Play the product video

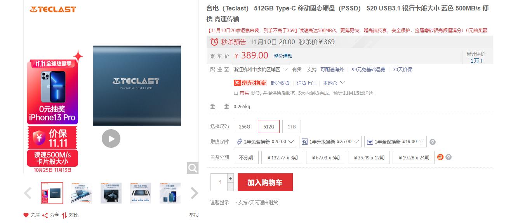coord(111,139)
